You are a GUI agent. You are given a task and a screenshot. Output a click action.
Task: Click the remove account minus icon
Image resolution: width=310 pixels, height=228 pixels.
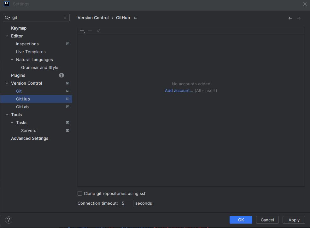[90, 31]
